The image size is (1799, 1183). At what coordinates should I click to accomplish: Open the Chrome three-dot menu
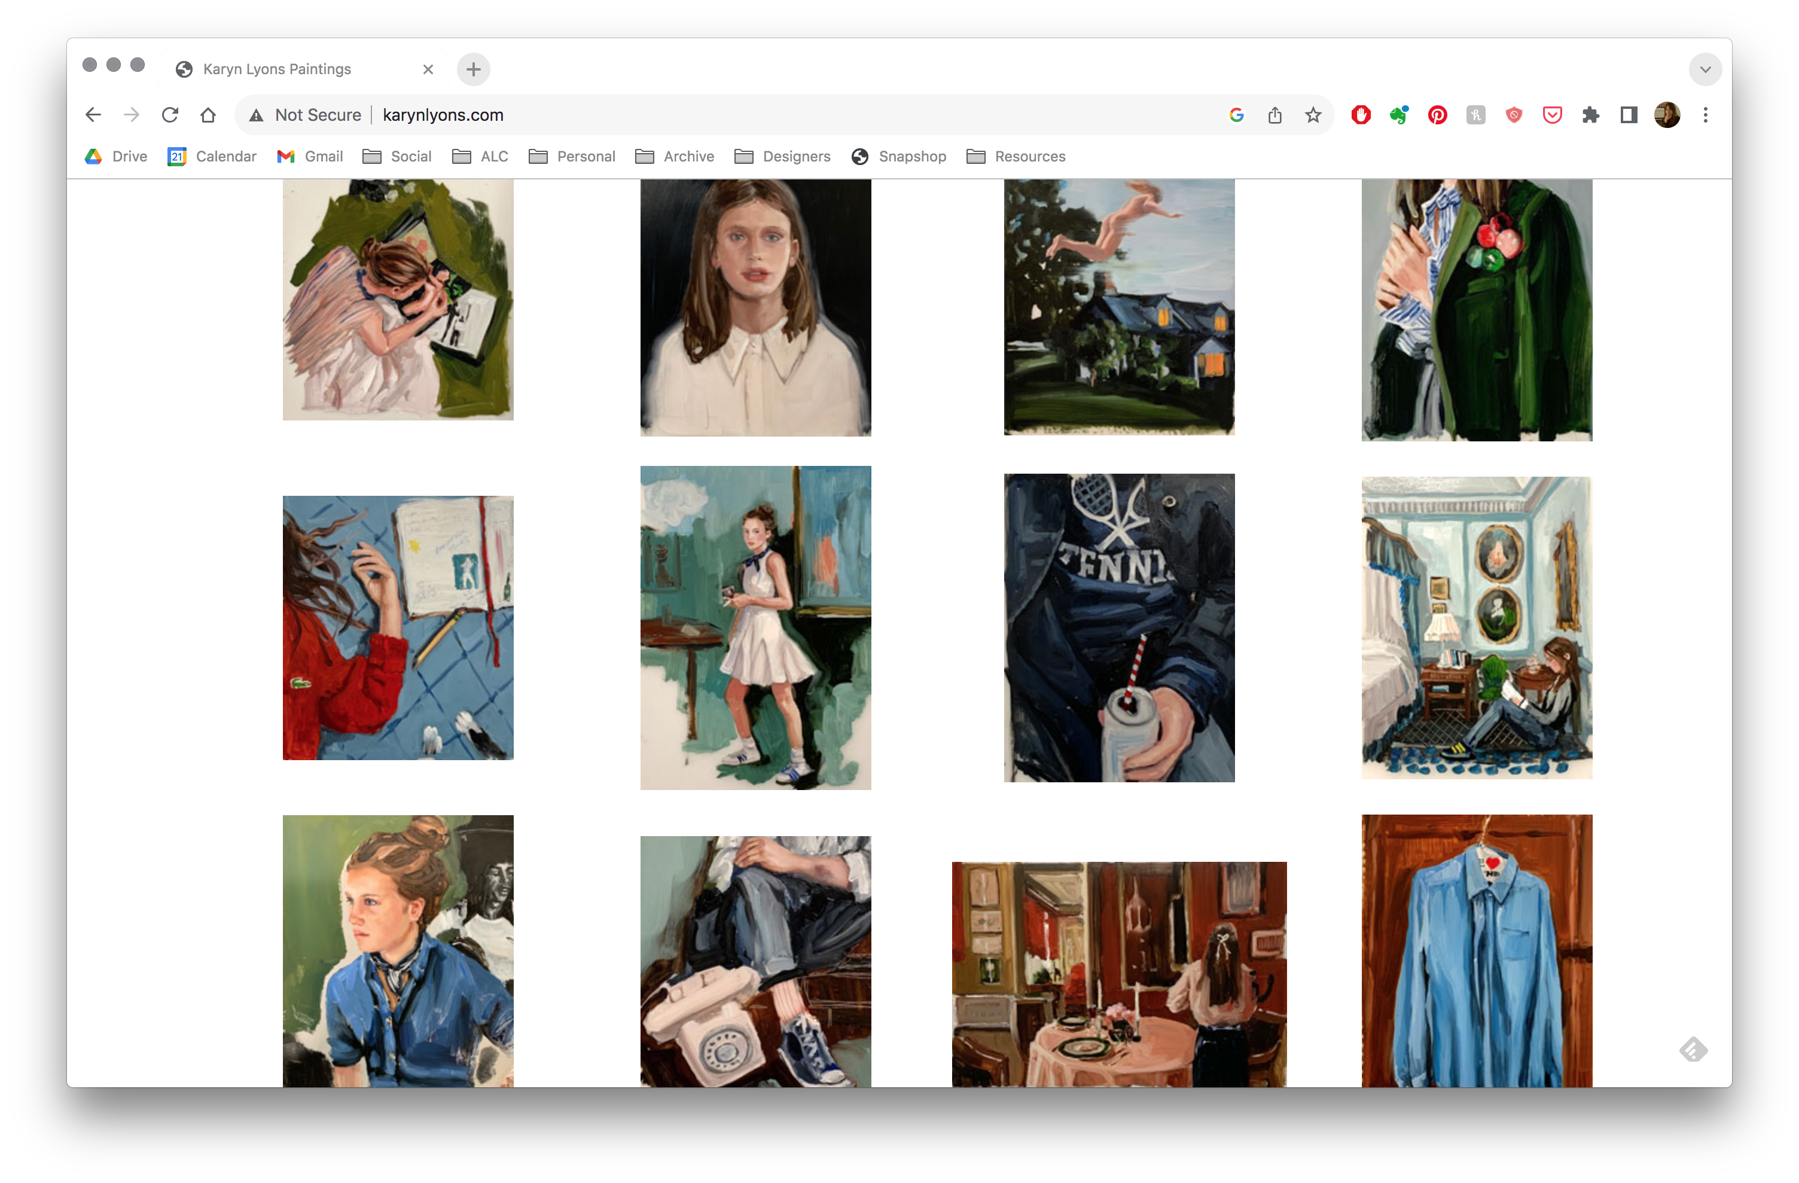coord(1705,115)
